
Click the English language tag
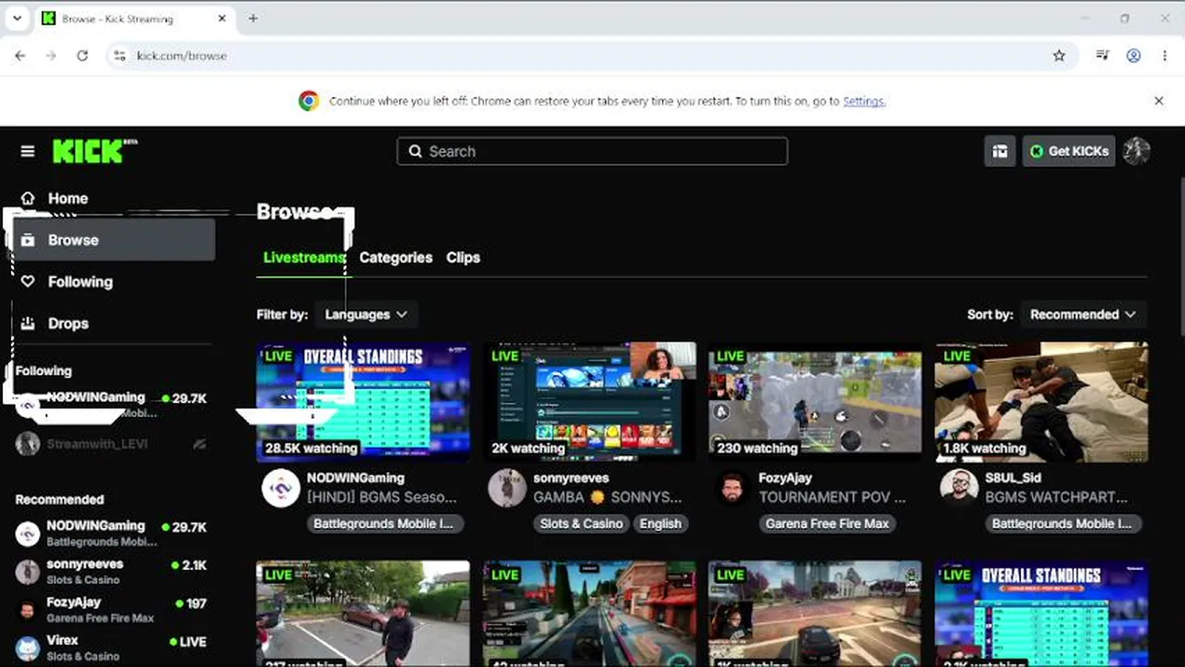pos(660,523)
